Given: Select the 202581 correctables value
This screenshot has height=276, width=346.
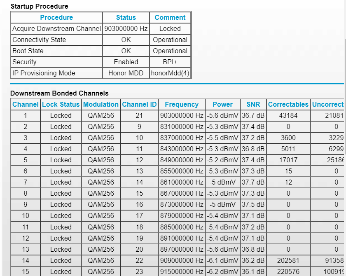Looking at the screenshot, I should pos(288,260).
